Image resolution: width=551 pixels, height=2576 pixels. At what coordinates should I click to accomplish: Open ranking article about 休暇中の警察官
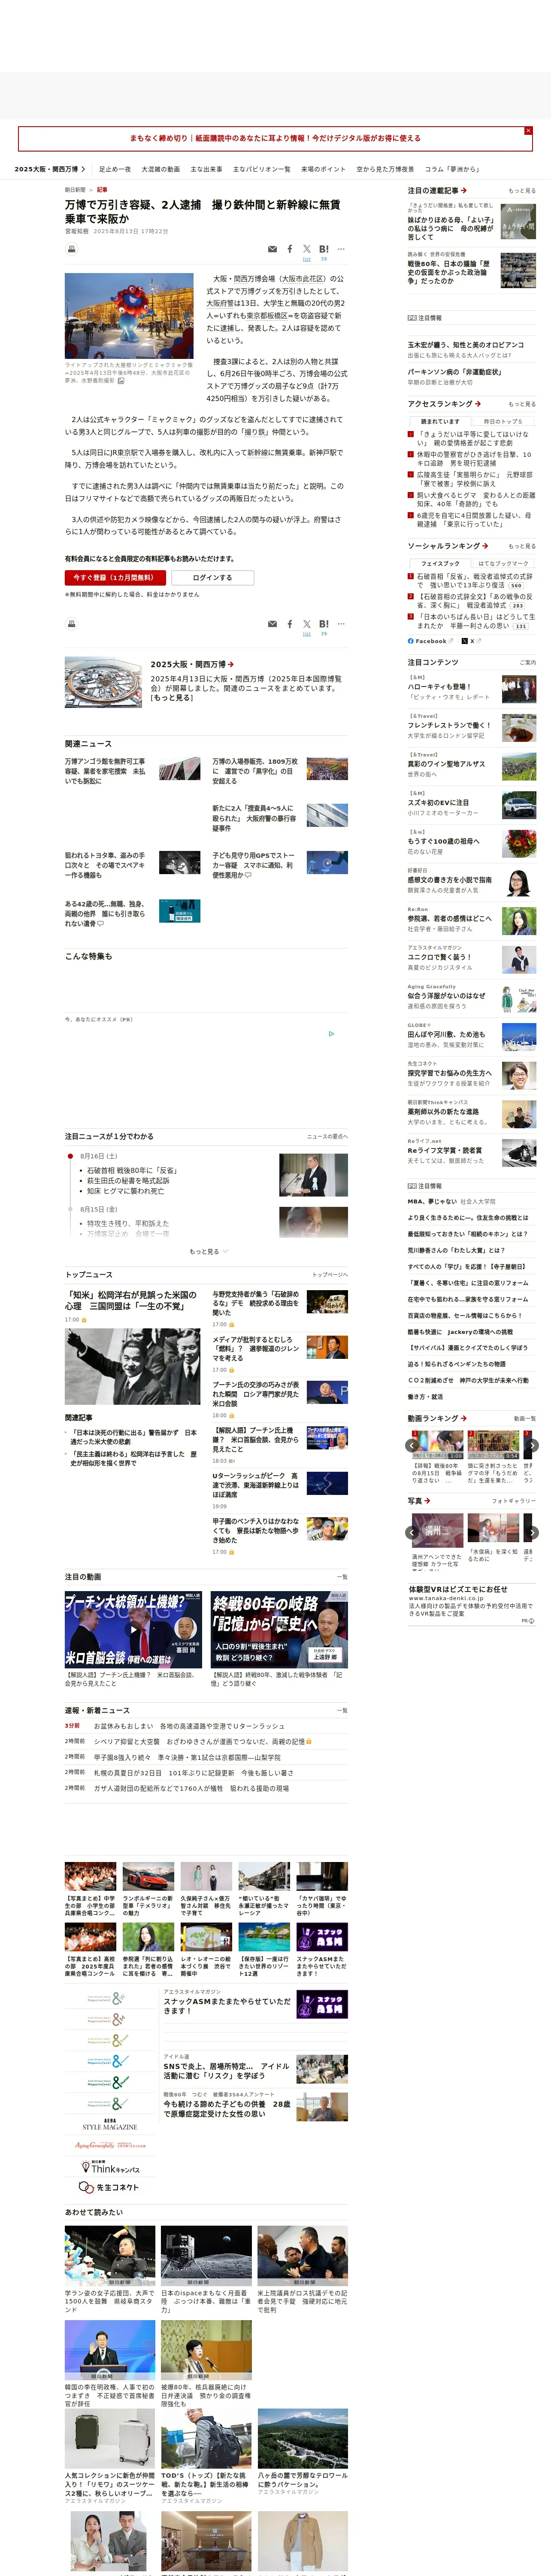pyautogui.click(x=474, y=459)
